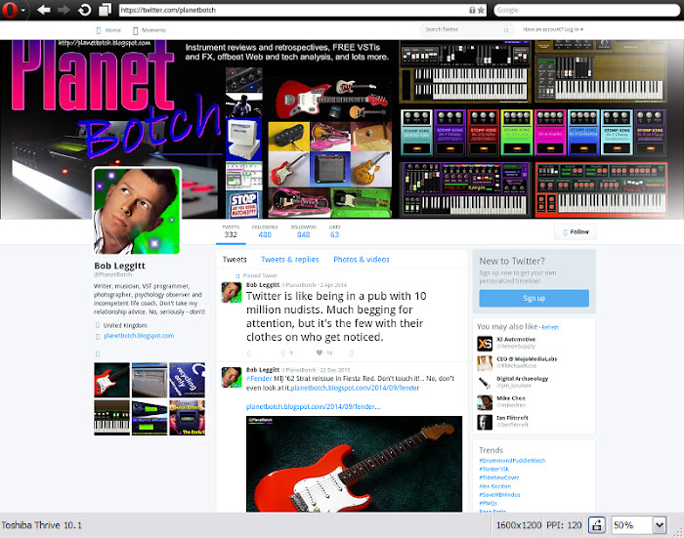This screenshot has width=684, height=538.
Task: View the Tweets count 332
Action: [x=231, y=231]
